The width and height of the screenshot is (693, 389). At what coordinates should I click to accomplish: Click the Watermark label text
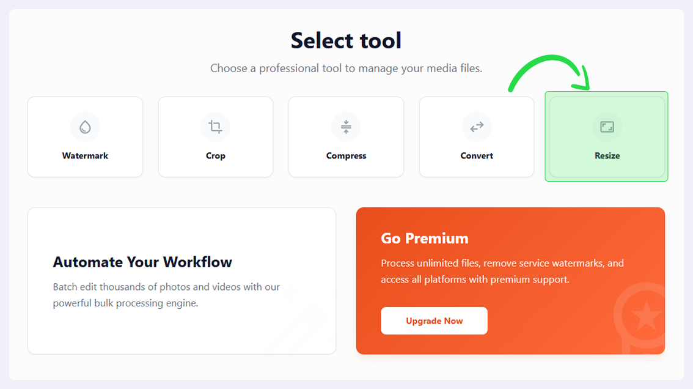85,156
